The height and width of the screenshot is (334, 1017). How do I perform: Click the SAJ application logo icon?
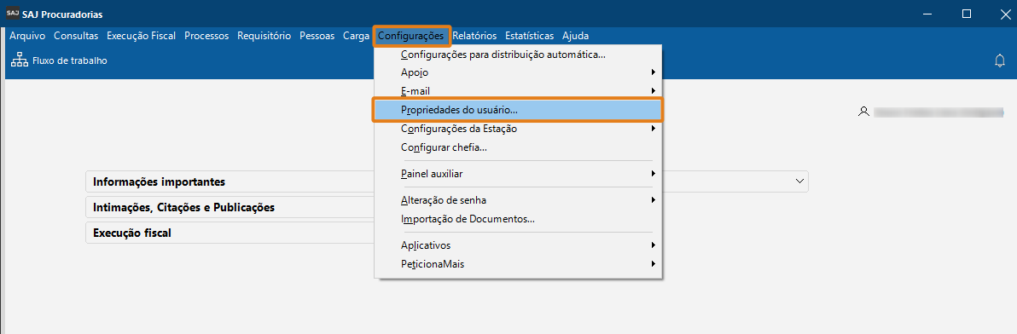tap(12, 14)
